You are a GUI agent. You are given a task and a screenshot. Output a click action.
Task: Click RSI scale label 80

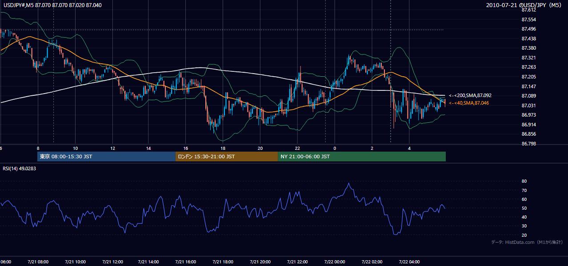(524, 181)
